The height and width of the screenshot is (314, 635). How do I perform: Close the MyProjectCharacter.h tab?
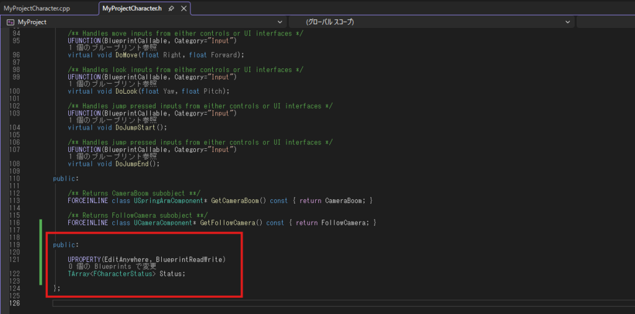click(x=182, y=8)
